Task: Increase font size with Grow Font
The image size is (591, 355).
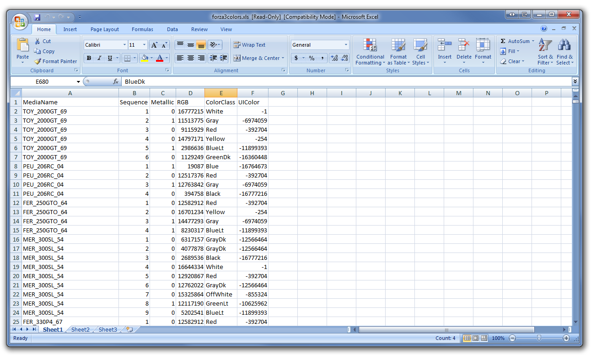Action: pyautogui.click(x=154, y=45)
